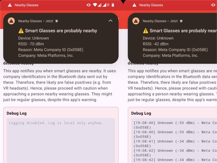Tap the bell icon in the right notification header

[x=181, y=21]
